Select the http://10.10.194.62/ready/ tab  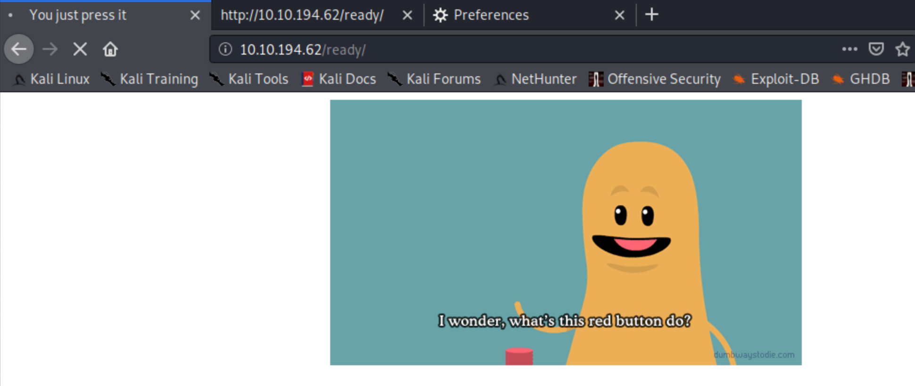(302, 15)
